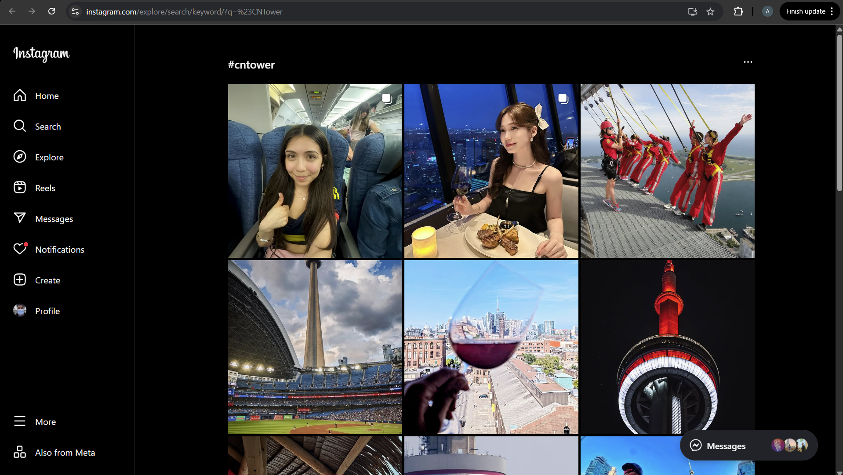Open the Home icon in sidebar
843x475 pixels.
(20, 95)
